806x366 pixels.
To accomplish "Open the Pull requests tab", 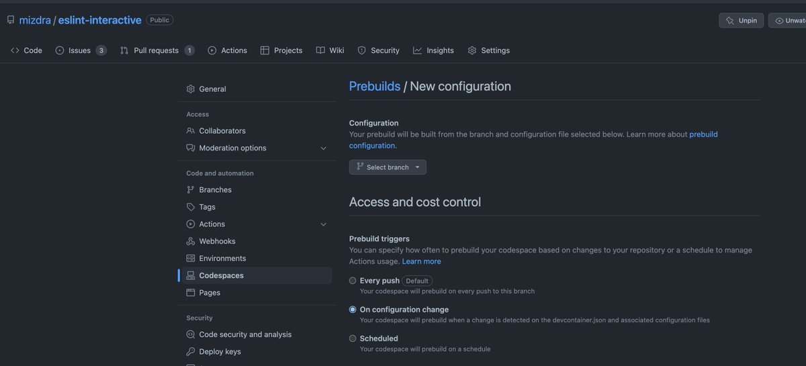I will click(156, 50).
